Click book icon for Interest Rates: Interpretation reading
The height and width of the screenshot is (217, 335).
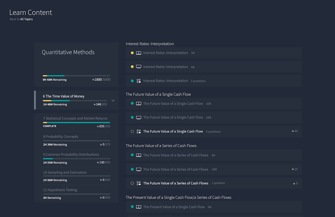(x=138, y=53)
